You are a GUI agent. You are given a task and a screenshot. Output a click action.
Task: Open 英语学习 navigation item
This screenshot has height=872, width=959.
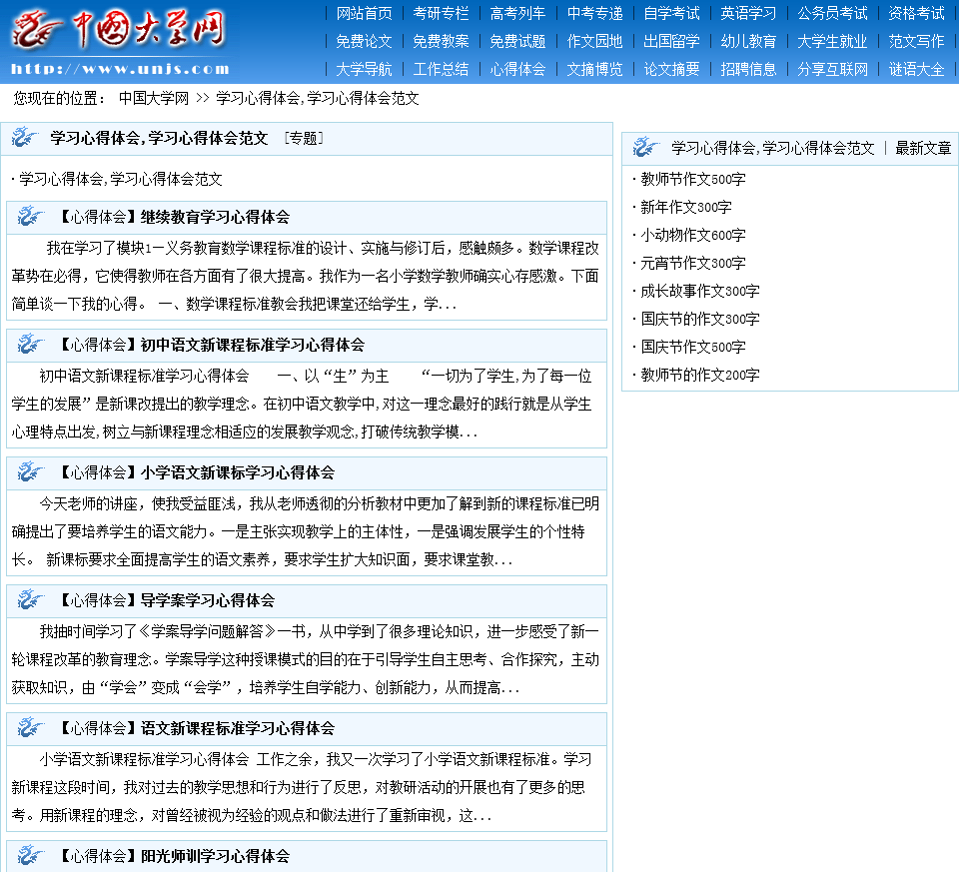point(748,13)
